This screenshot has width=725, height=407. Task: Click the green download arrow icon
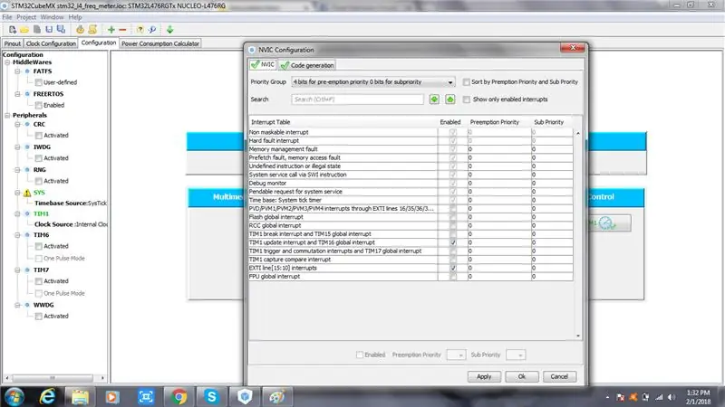pos(169,30)
